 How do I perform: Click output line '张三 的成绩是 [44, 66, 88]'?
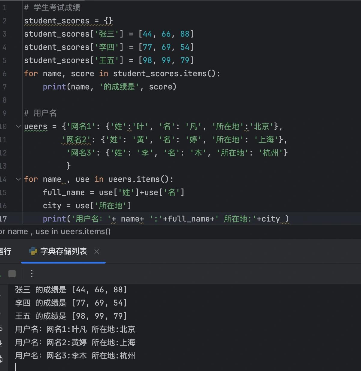pos(71,290)
